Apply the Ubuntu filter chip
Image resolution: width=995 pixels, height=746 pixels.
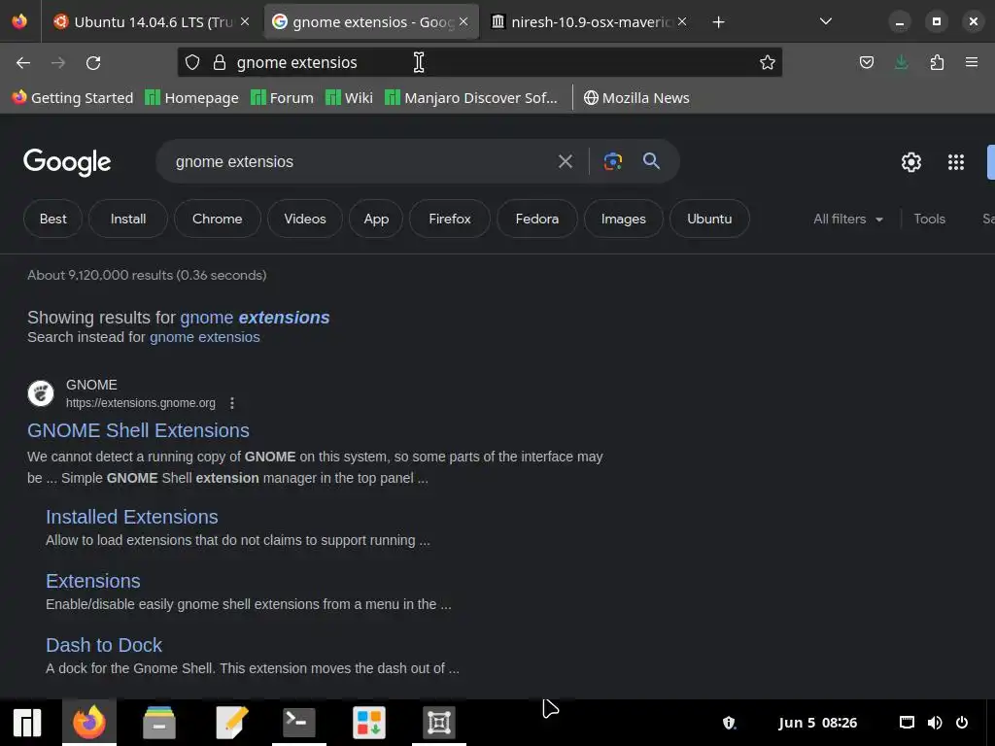coord(709,219)
